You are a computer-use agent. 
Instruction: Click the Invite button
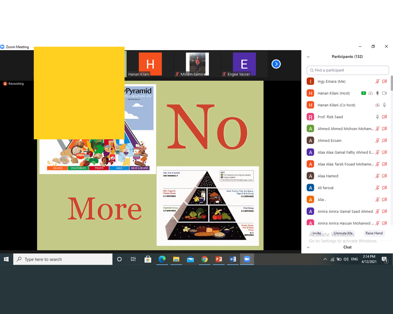point(317,233)
